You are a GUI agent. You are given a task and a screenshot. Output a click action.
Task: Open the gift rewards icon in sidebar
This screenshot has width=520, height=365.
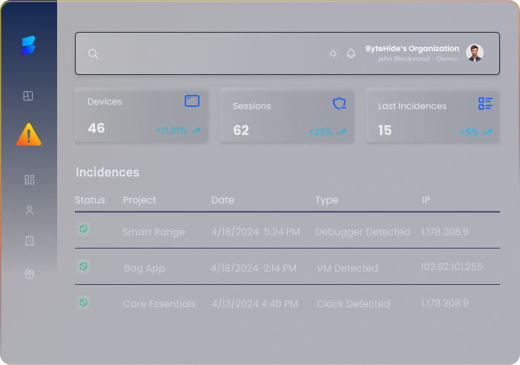pos(30,274)
